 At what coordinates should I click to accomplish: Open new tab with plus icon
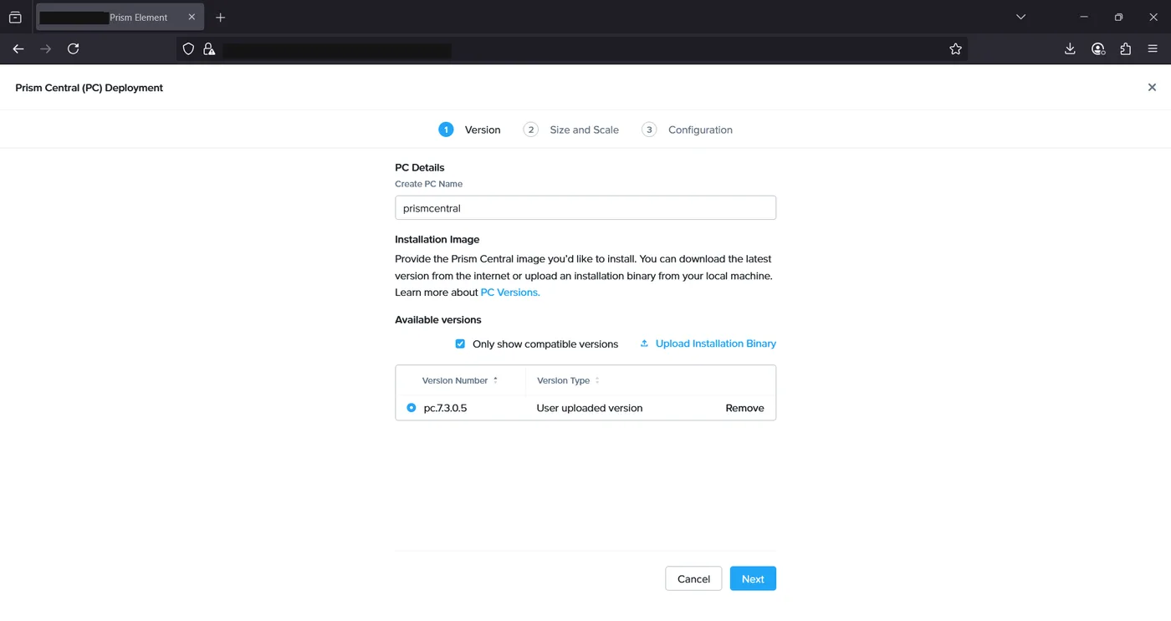(x=221, y=18)
